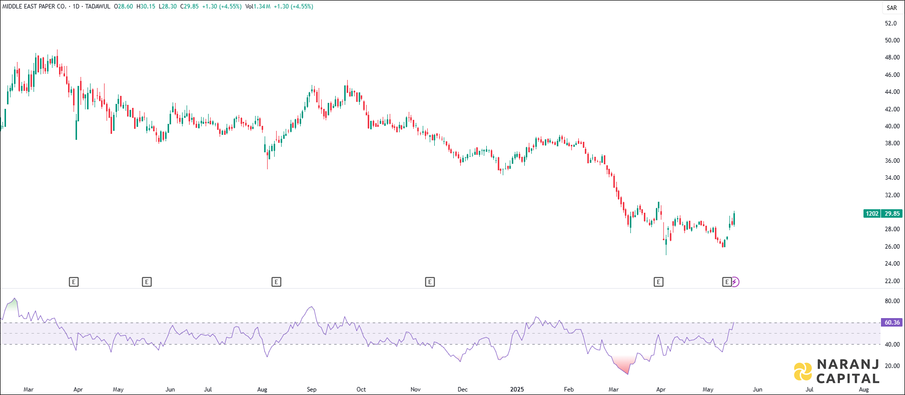Click the 29.85 last price label
This screenshot has width=905, height=395.
pyautogui.click(x=892, y=214)
